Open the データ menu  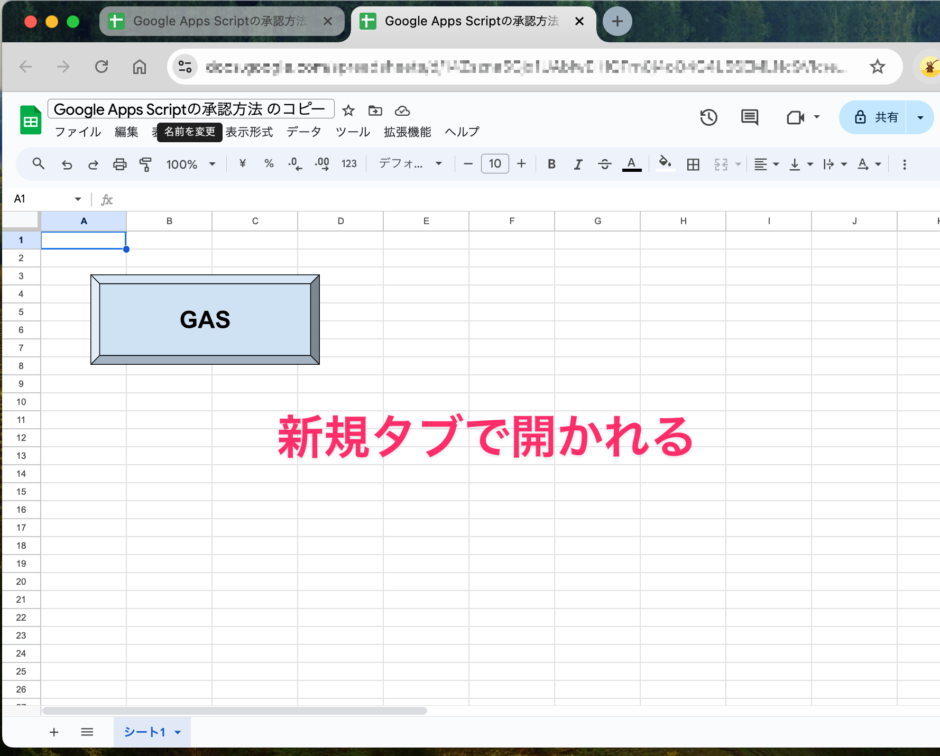click(x=304, y=132)
